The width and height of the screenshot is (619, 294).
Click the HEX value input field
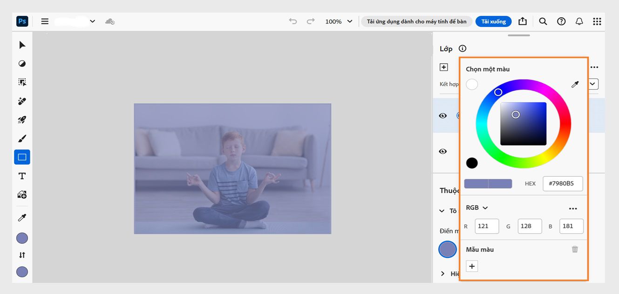[x=562, y=183]
